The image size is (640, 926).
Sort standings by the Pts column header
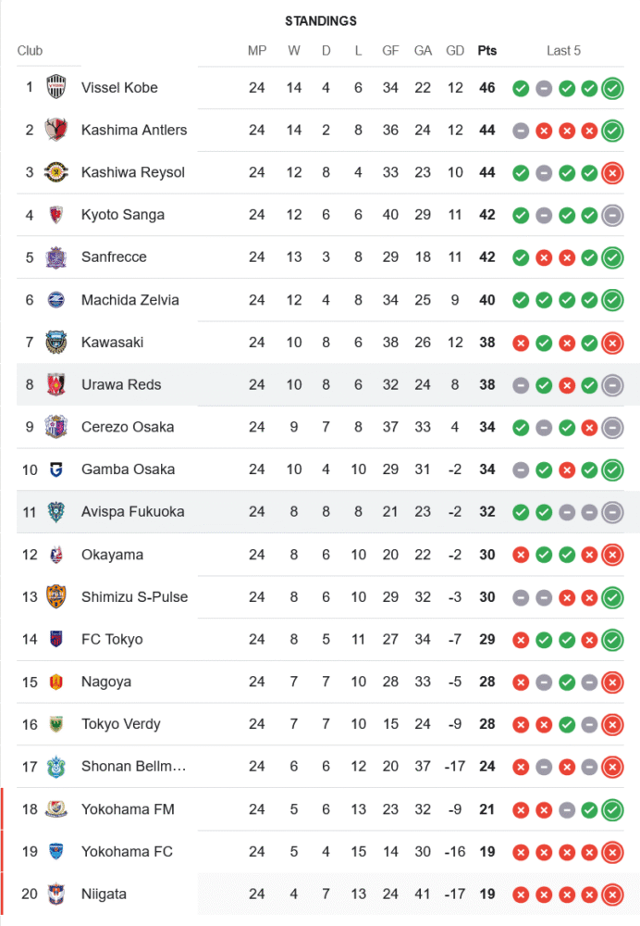486,51
